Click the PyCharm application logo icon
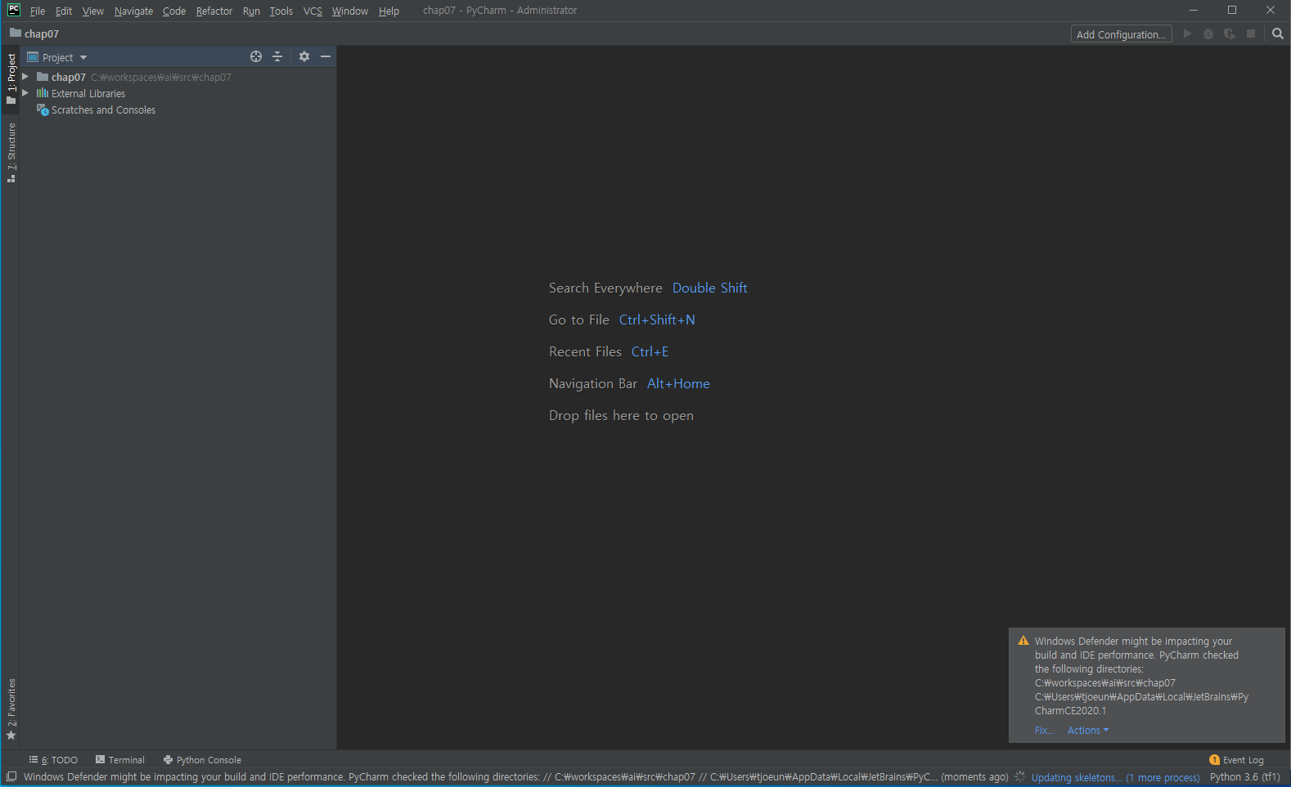 (x=14, y=10)
